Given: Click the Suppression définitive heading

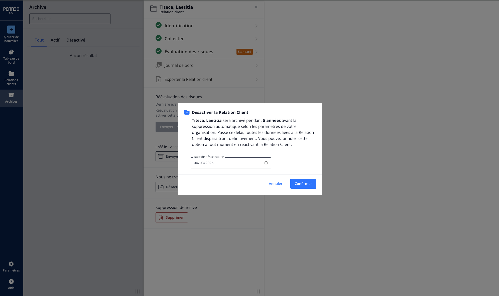Looking at the screenshot, I should click(x=176, y=207).
